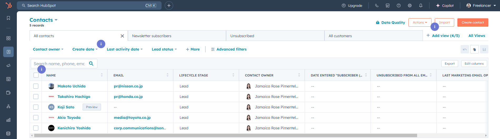The width and height of the screenshot is (500, 139).
Task: Open the Actions dropdown menu
Action: tap(420, 23)
